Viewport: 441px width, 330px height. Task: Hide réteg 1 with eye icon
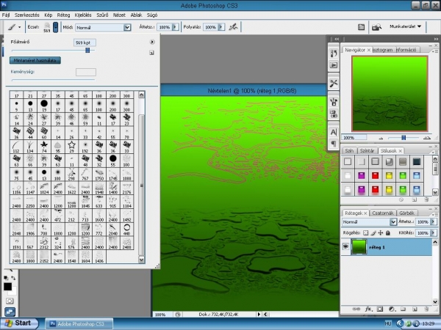point(345,246)
